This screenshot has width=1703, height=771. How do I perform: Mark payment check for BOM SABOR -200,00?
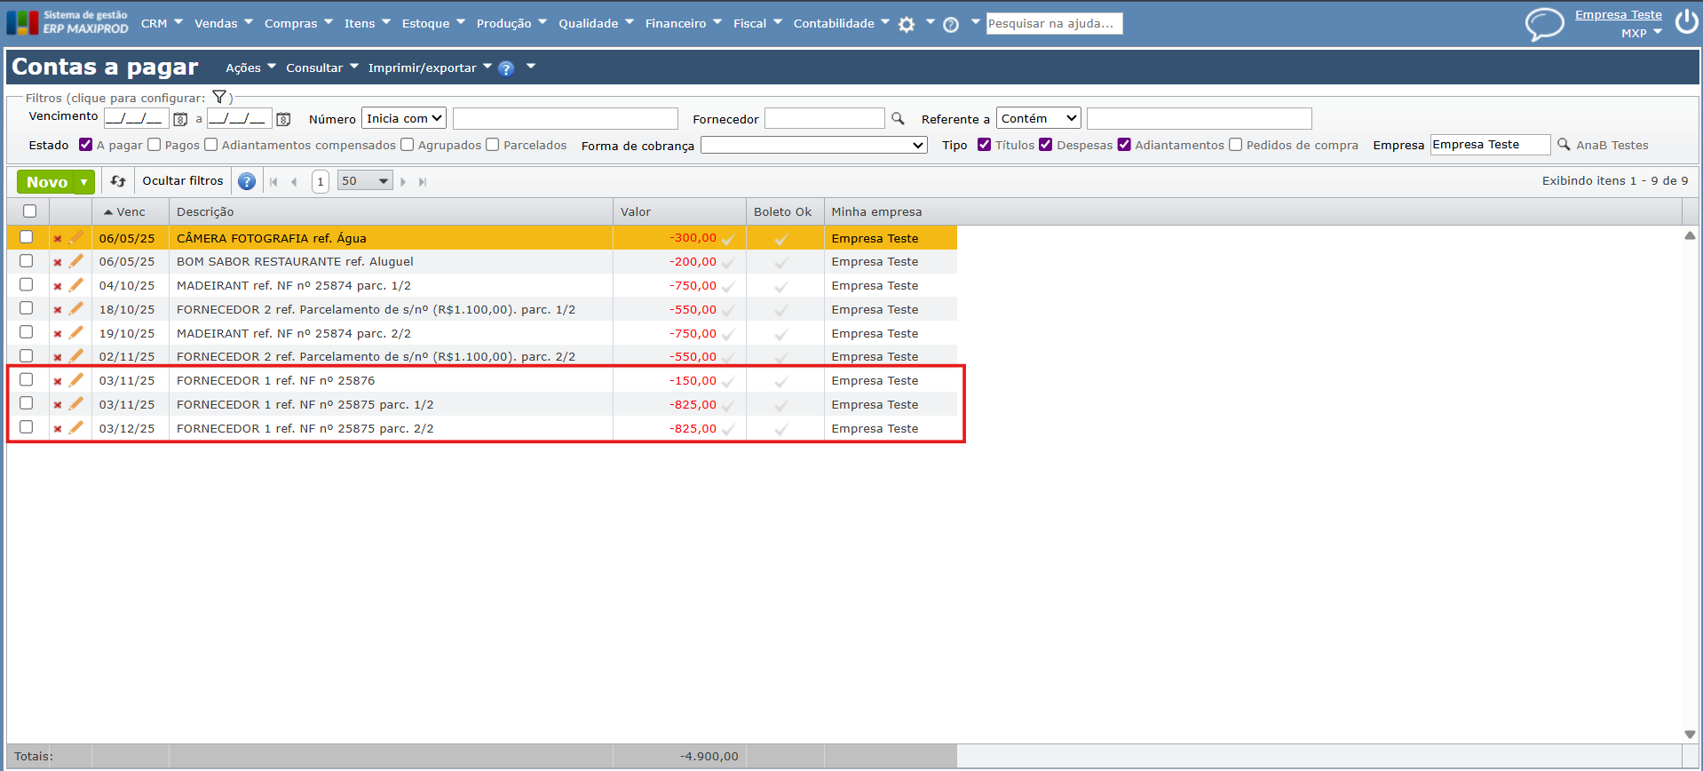coord(728,263)
